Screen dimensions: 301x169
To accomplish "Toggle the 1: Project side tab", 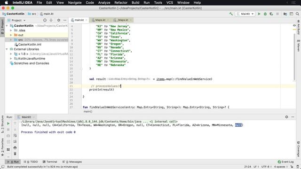I will tap(2, 27).
